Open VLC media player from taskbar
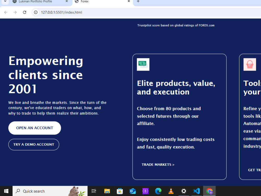This screenshot has width=261, height=196. coord(171,191)
